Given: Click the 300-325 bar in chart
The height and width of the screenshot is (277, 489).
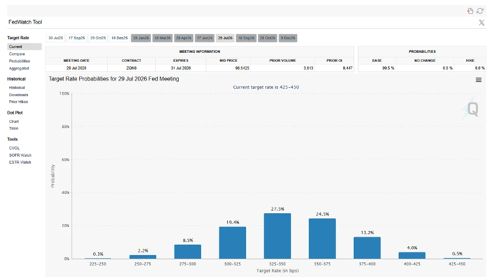Looking at the screenshot, I should click(232, 243).
